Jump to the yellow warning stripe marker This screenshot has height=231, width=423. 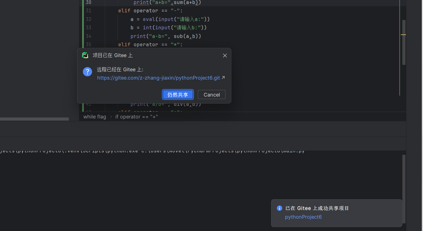pos(403,35)
